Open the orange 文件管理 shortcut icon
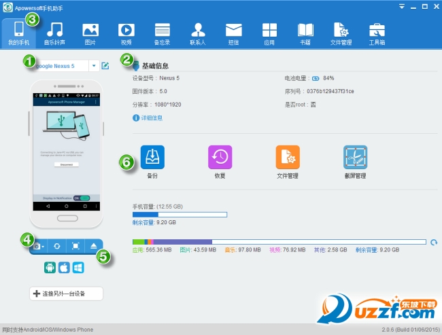The height and width of the screenshot is (335, 442). tap(288, 157)
